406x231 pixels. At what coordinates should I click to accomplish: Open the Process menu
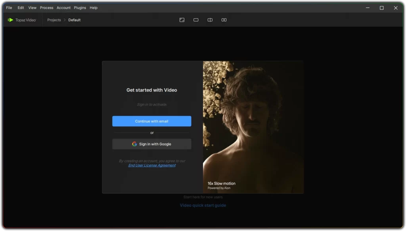point(46,8)
